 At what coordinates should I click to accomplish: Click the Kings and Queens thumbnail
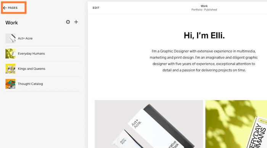pyautogui.click(x=10, y=68)
